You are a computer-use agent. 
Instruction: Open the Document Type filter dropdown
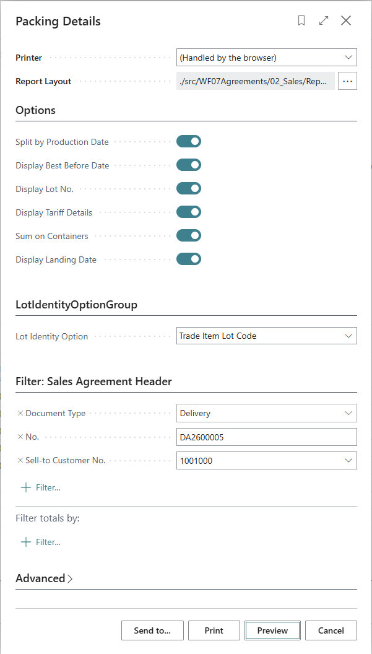point(267,413)
